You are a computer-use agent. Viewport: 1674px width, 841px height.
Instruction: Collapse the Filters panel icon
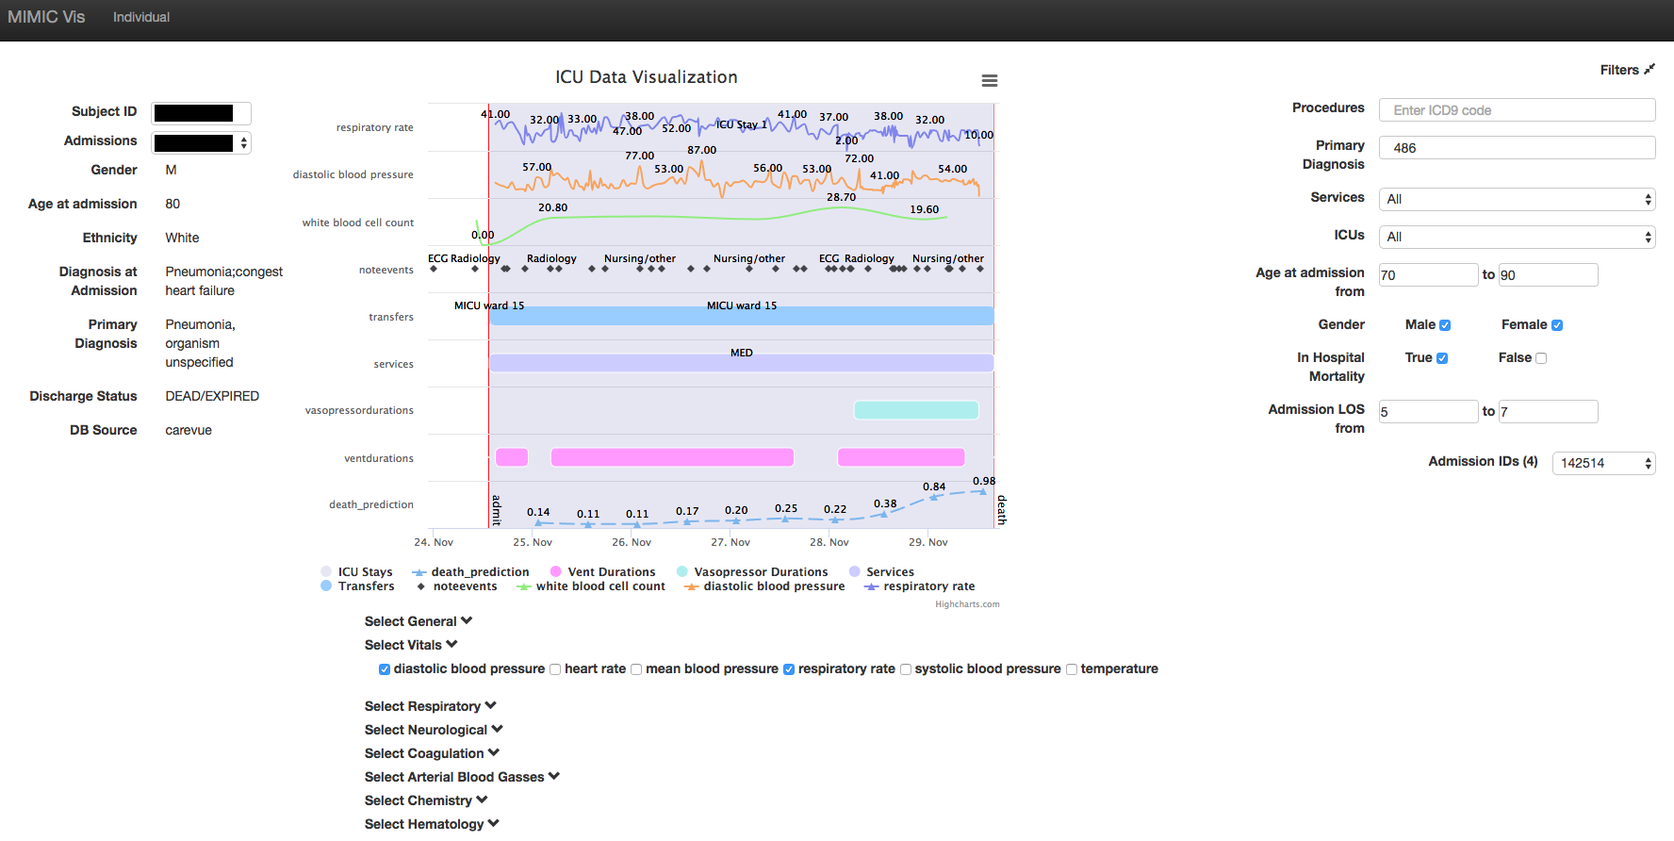(x=1649, y=70)
